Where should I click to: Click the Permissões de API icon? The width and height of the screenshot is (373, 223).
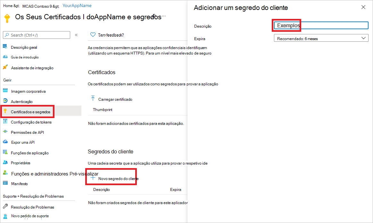[5, 132]
